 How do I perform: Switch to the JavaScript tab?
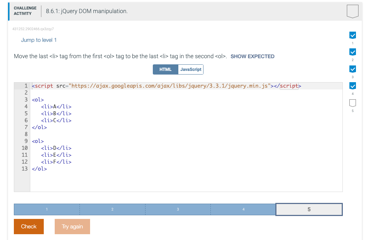(x=191, y=69)
